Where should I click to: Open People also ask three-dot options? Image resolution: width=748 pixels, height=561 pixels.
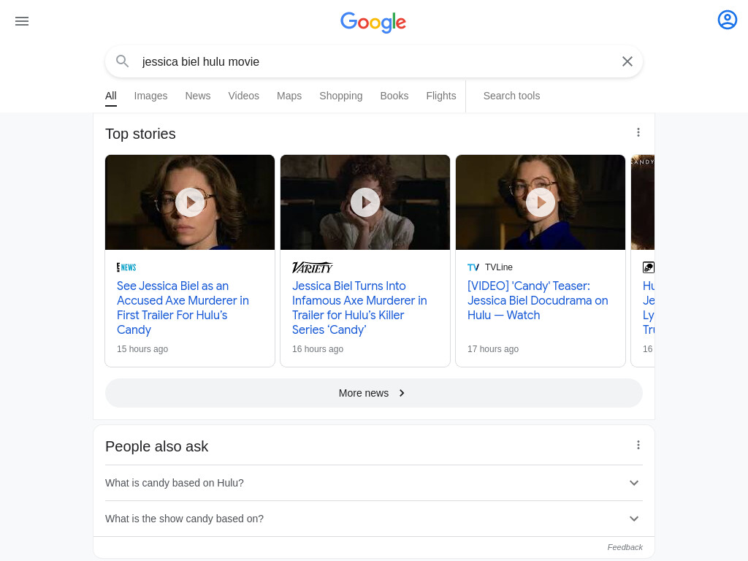pos(638,445)
